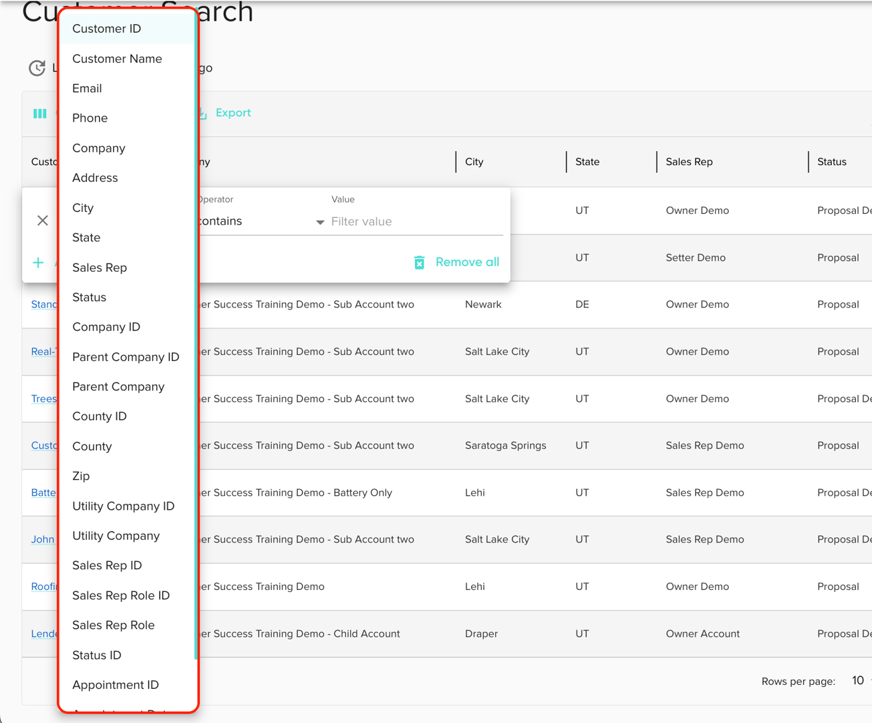Select City option in the dropdown list

coord(128,208)
